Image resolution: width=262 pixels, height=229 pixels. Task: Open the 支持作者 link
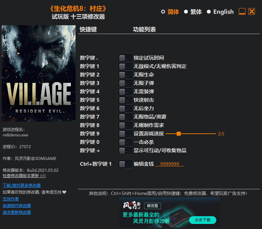(11, 199)
